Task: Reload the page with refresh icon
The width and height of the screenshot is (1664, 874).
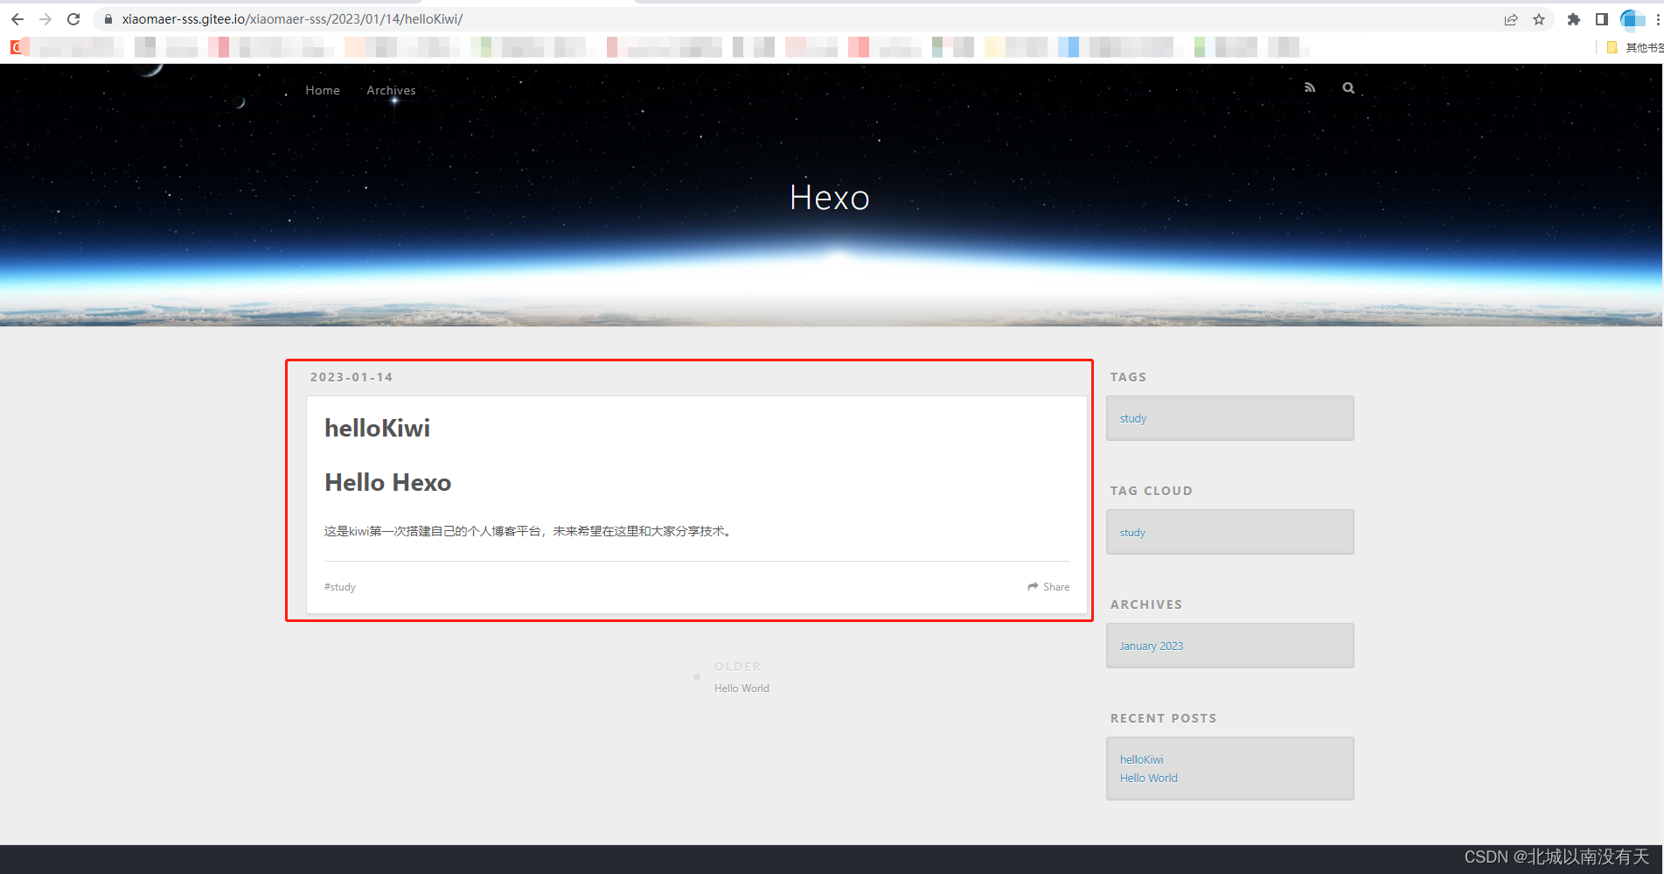Action: [x=73, y=19]
